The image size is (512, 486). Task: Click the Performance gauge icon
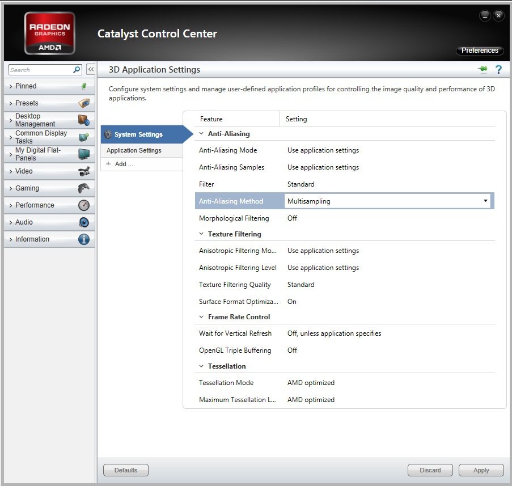(x=84, y=205)
